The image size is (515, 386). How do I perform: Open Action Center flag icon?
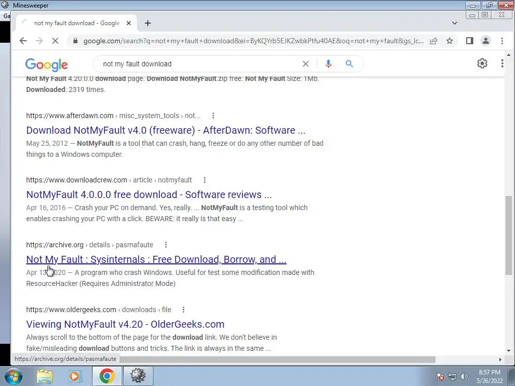coord(440,376)
